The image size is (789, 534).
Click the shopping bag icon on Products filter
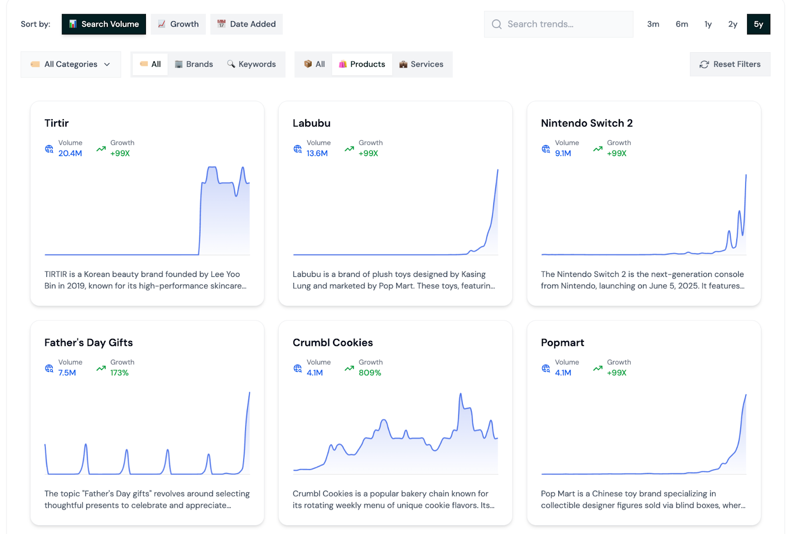[342, 64]
